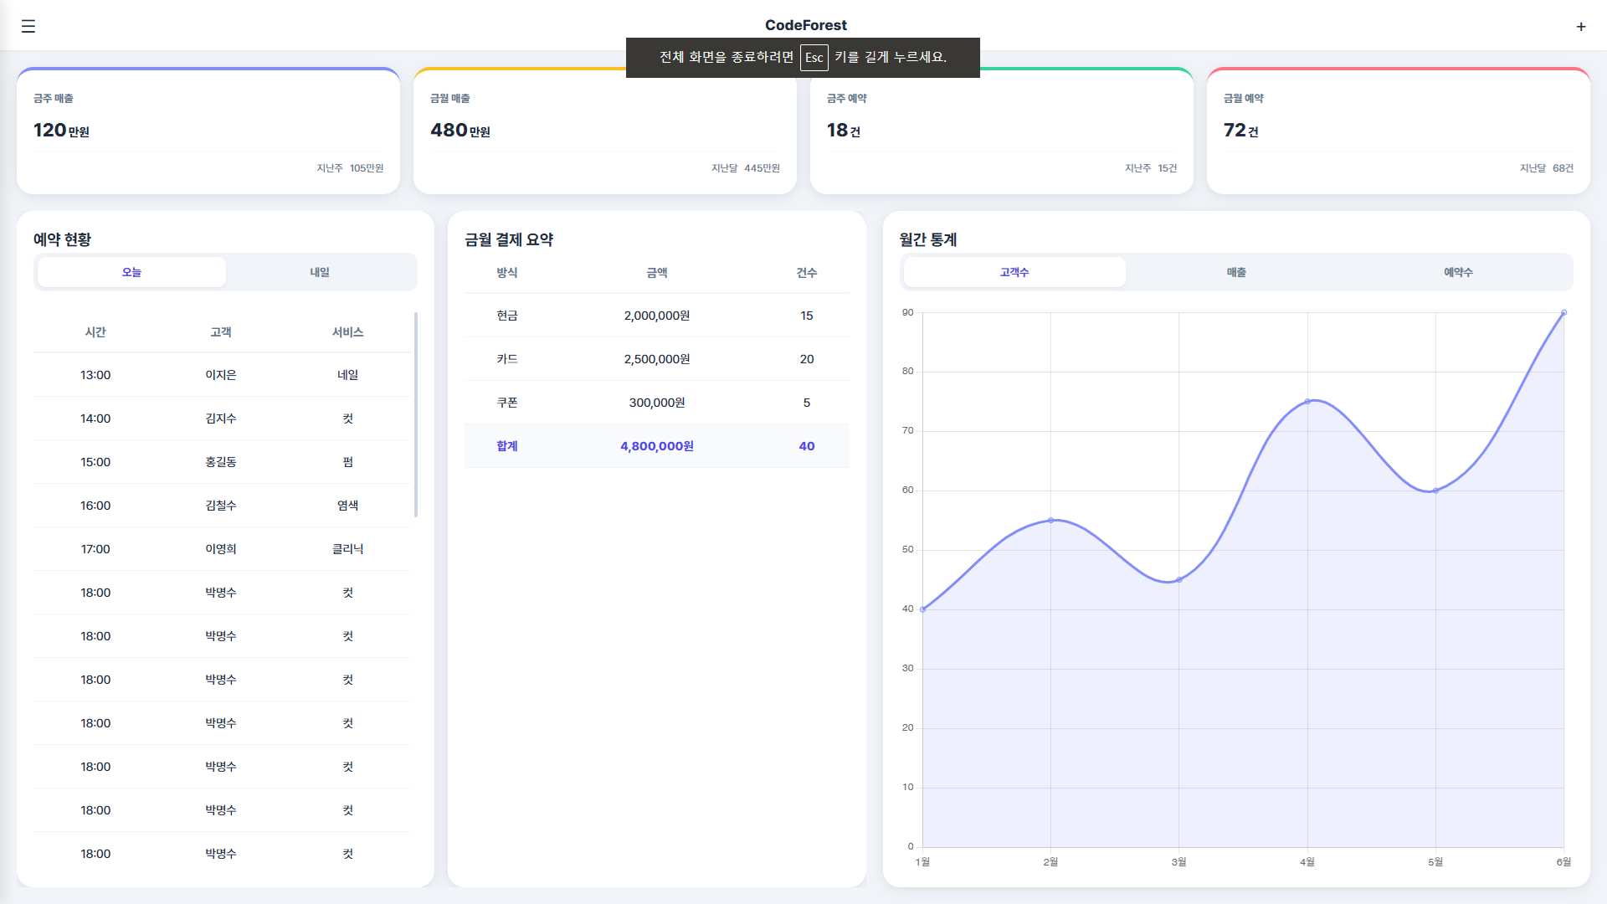Click the reservation list scrollbar
The height and width of the screenshot is (904, 1607).
click(415, 414)
